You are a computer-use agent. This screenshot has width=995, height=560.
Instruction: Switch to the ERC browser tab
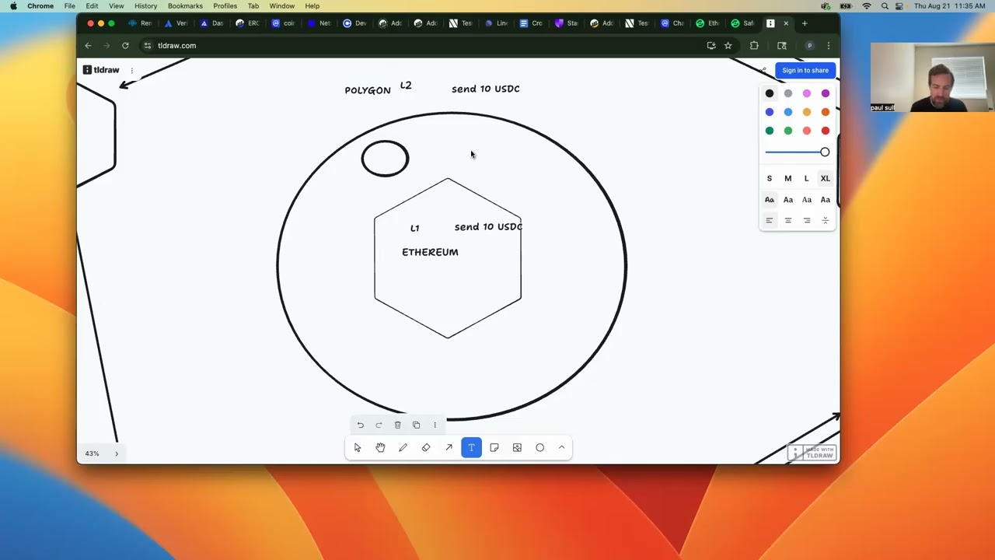coord(248,23)
